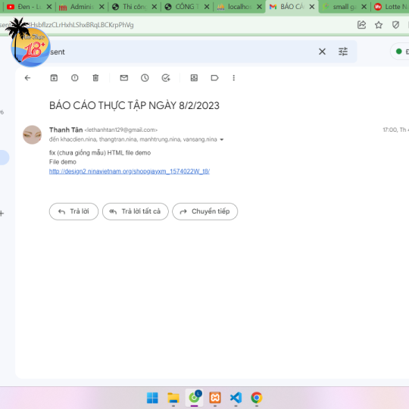The height and width of the screenshot is (409, 409).
Task: Report this email as spam
Action: click(x=74, y=78)
